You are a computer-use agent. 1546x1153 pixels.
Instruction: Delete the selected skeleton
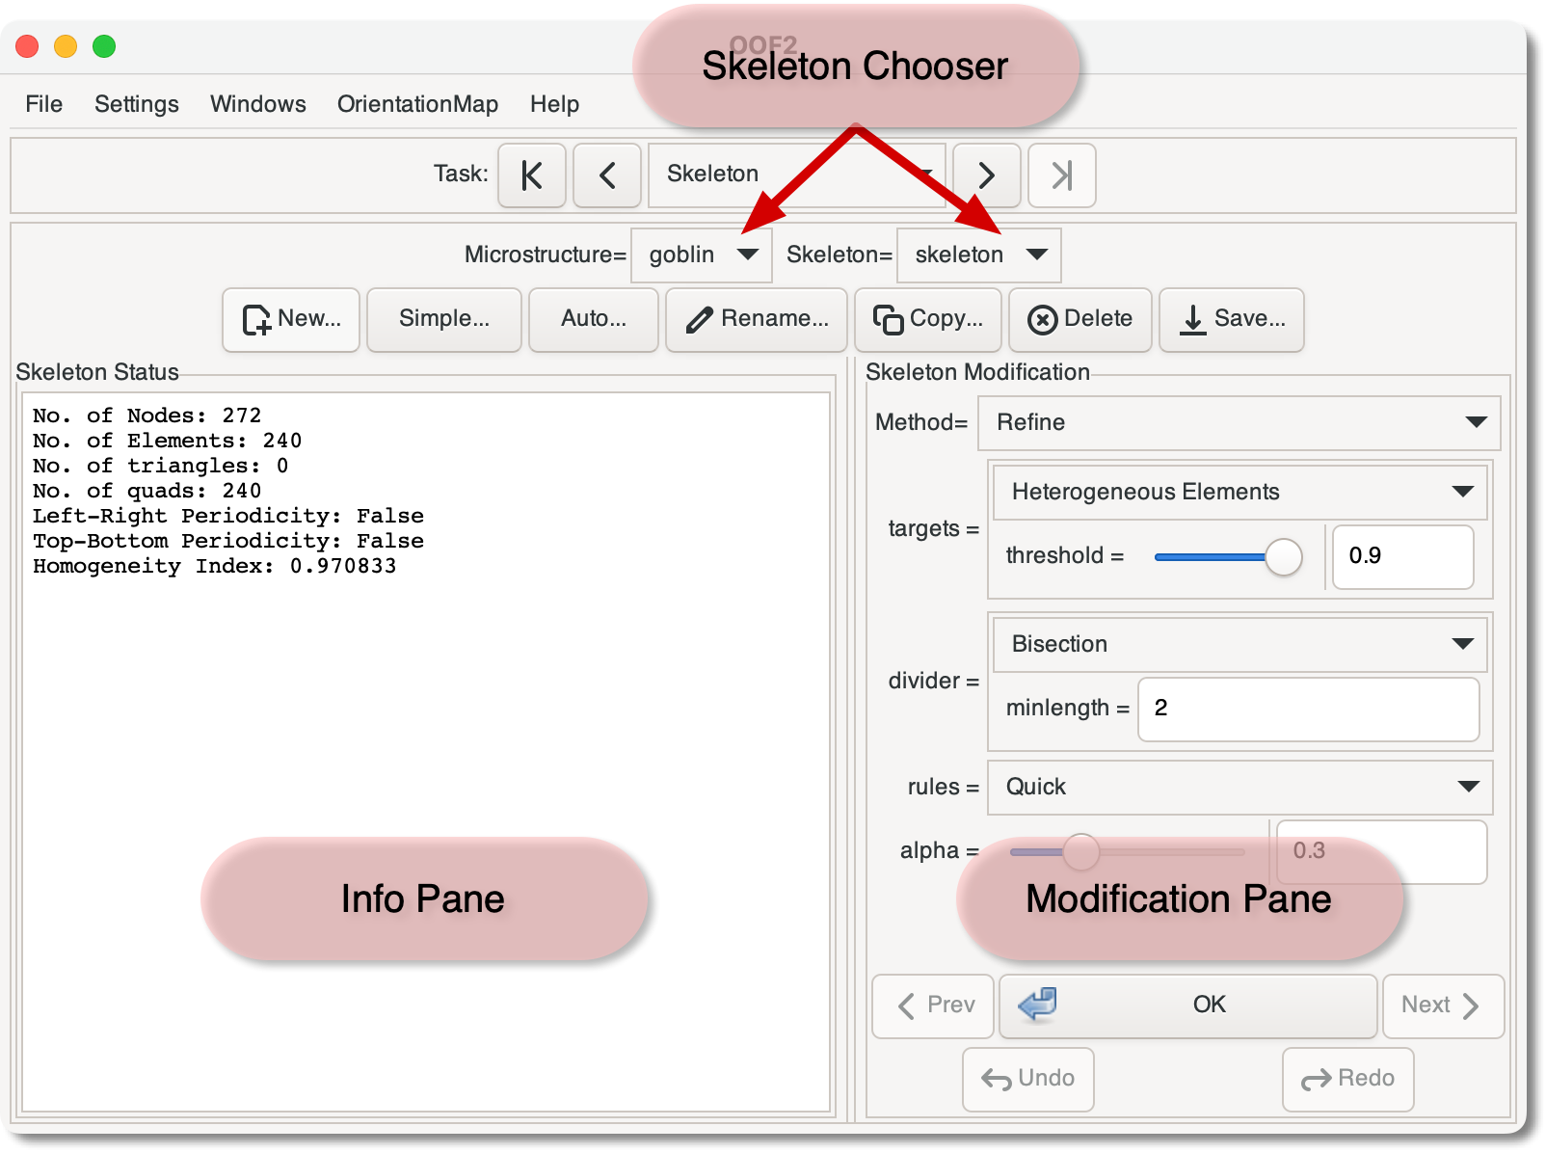pyautogui.click(x=1080, y=319)
